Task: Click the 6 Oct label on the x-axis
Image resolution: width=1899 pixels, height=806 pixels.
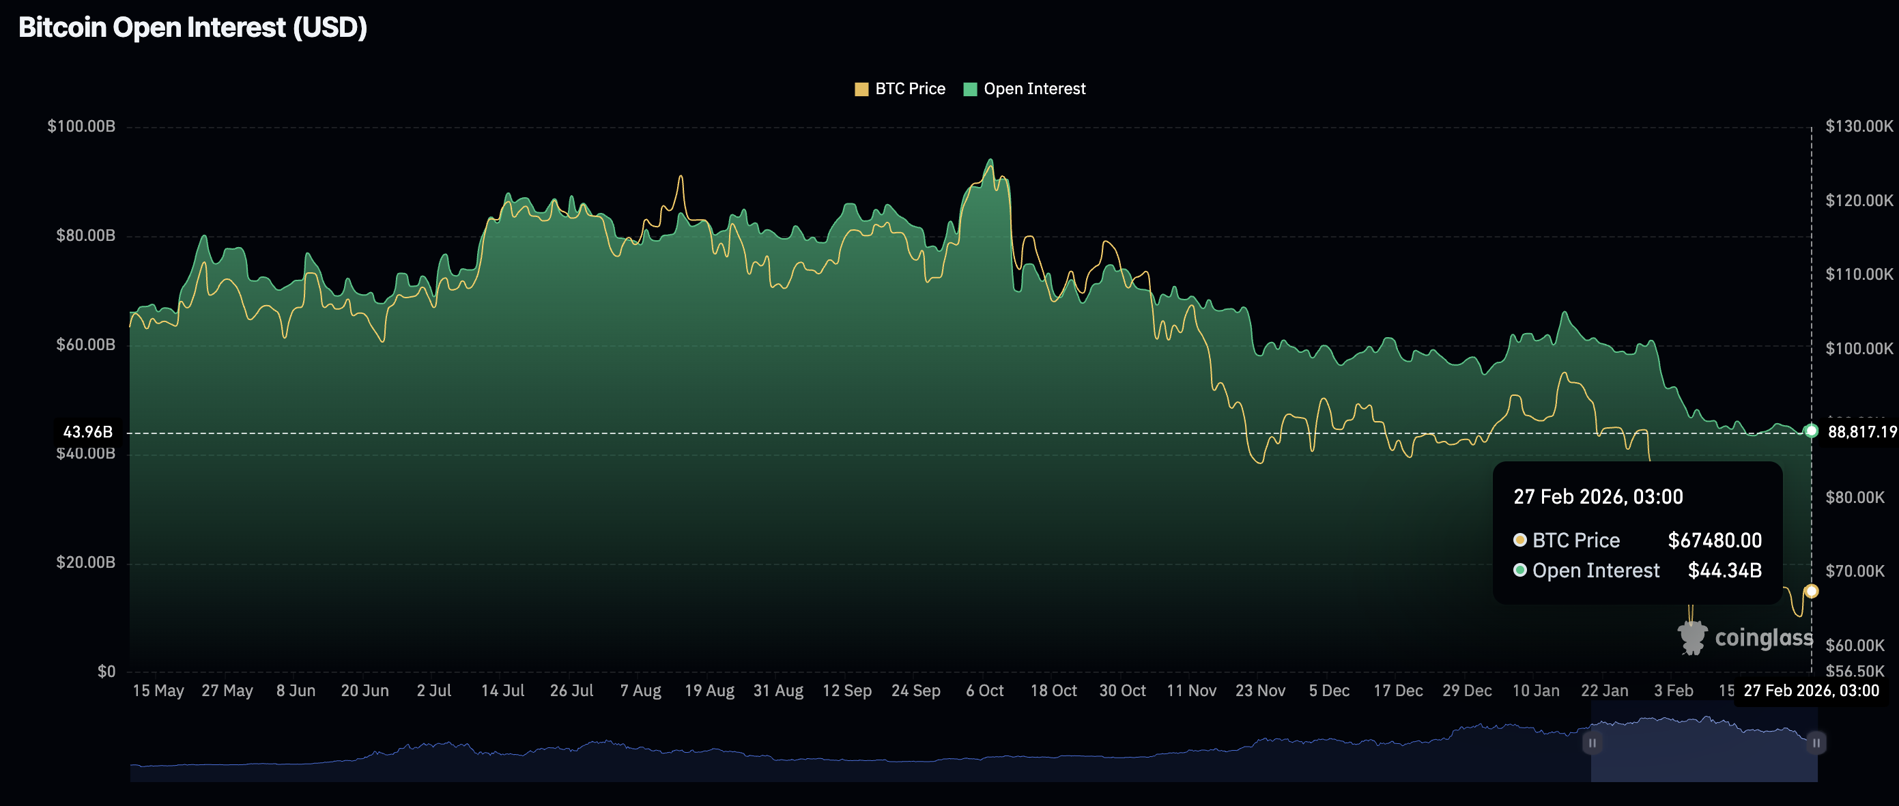Action: [x=984, y=691]
